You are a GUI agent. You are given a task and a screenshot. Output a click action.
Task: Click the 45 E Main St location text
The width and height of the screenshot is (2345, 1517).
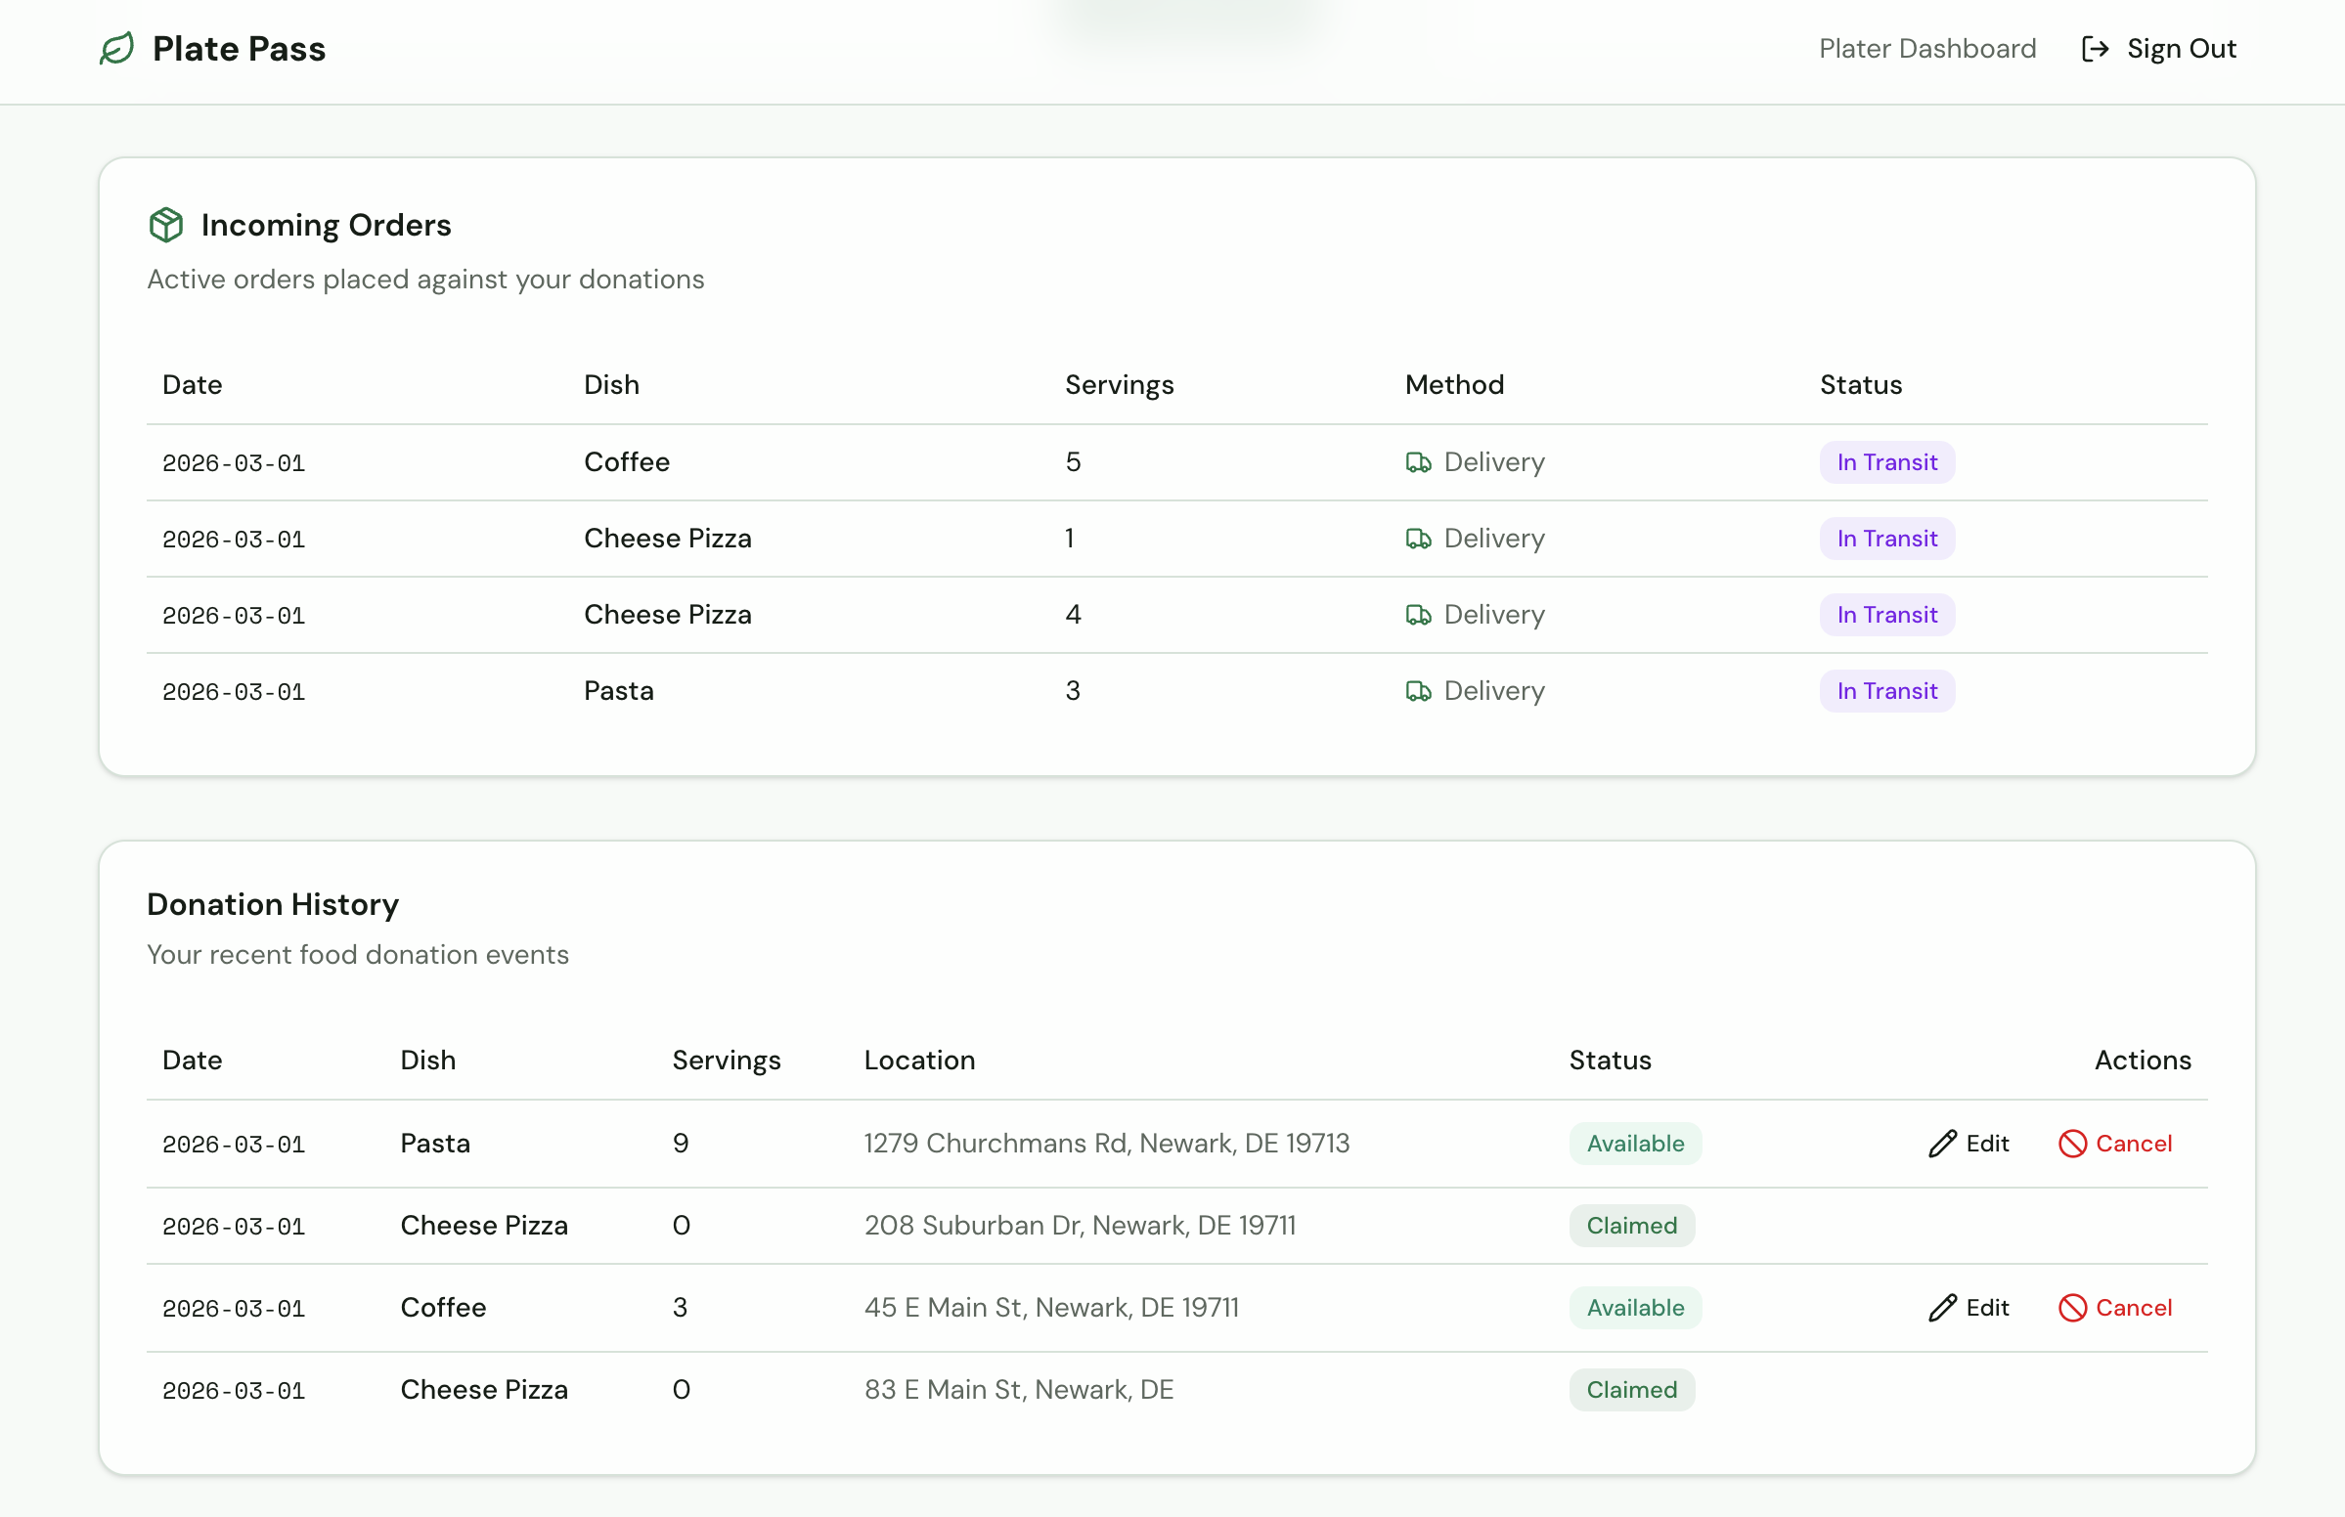coord(1050,1308)
